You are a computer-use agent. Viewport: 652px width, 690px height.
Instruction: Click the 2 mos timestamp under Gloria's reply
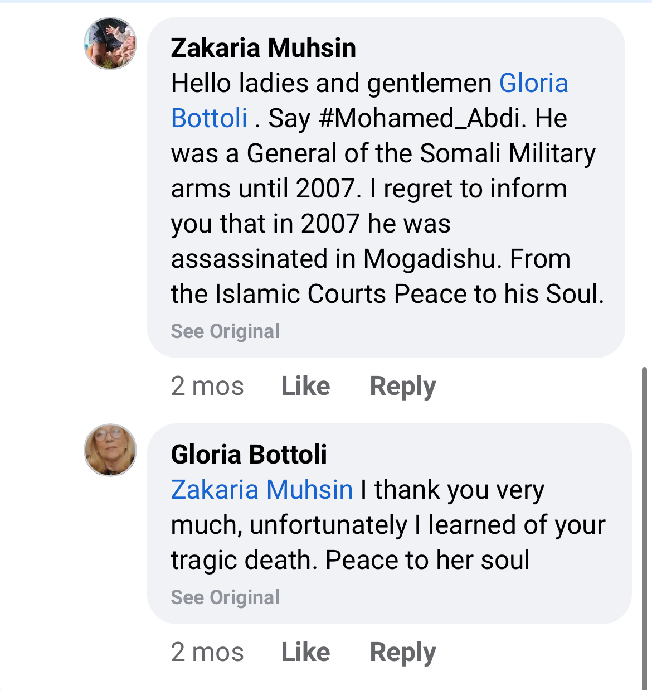tap(207, 652)
